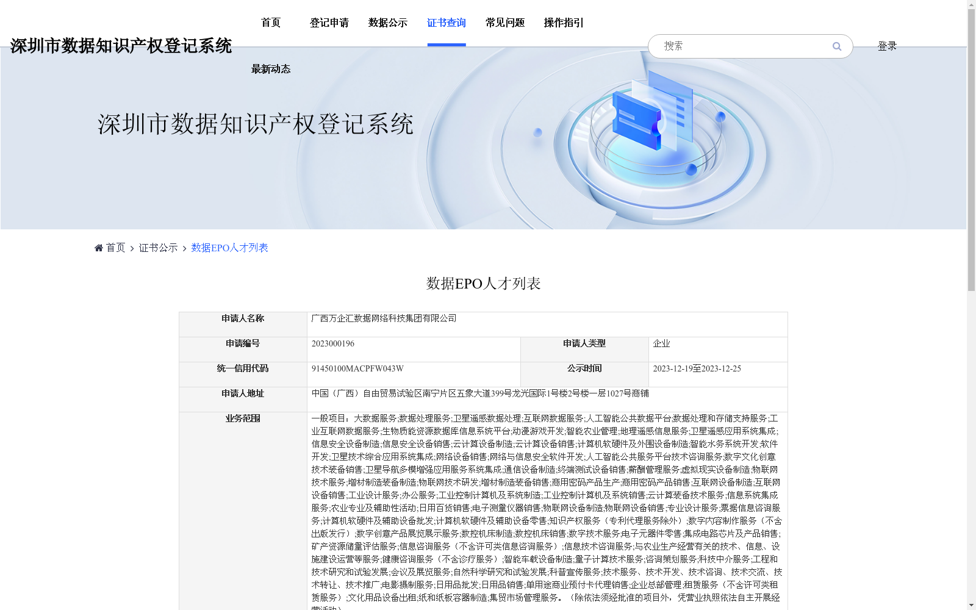The image size is (976, 610).
Task: Click the banner title 深圳市数据知识产权登记系统
Action: [x=256, y=124]
